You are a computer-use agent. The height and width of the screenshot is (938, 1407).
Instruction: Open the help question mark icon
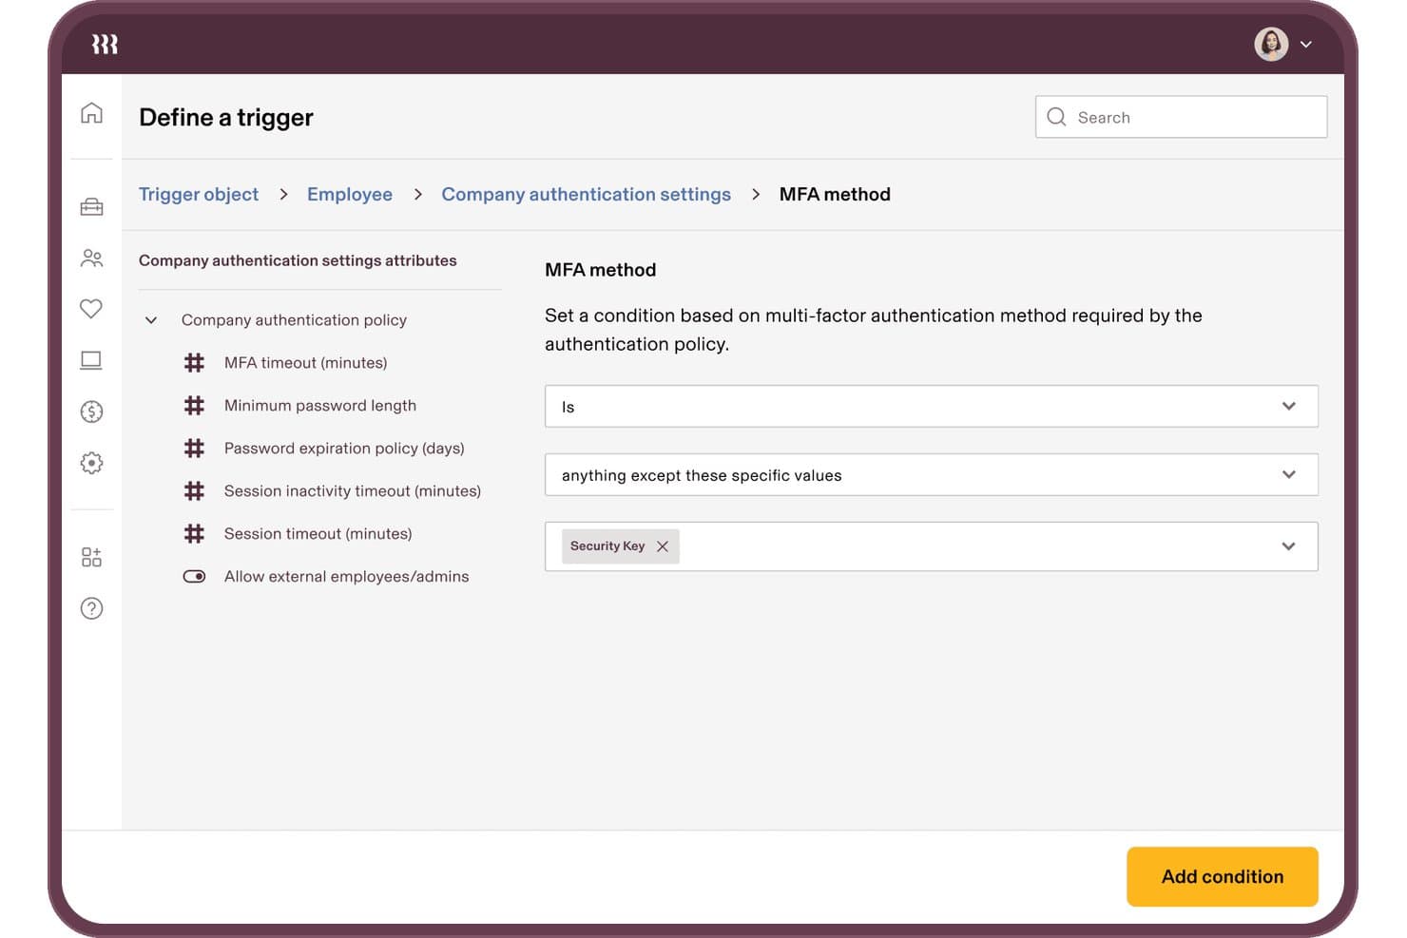(x=91, y=608)
